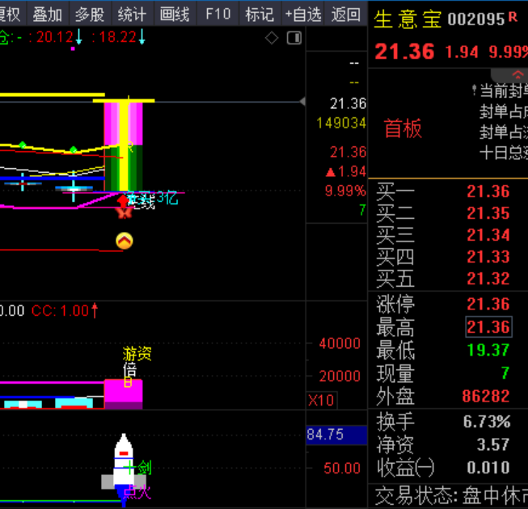Click the 现量 value 7
Screen dimensions: 528x509
pos(505,373)
